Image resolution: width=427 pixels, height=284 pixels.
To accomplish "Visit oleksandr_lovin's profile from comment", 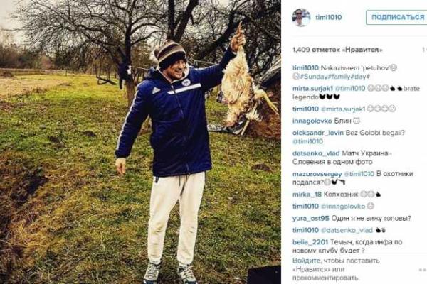I will tap(318, 133).
